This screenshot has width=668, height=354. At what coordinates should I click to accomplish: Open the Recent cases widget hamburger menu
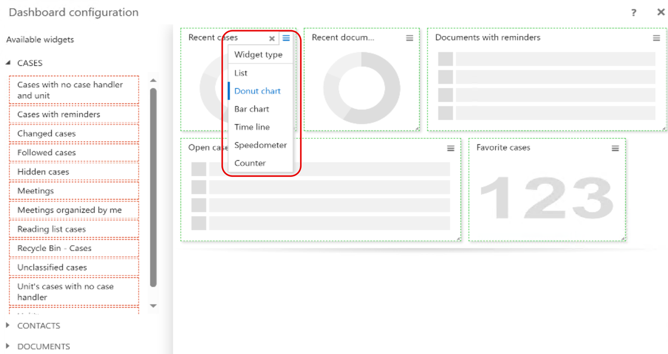point(286,38)
